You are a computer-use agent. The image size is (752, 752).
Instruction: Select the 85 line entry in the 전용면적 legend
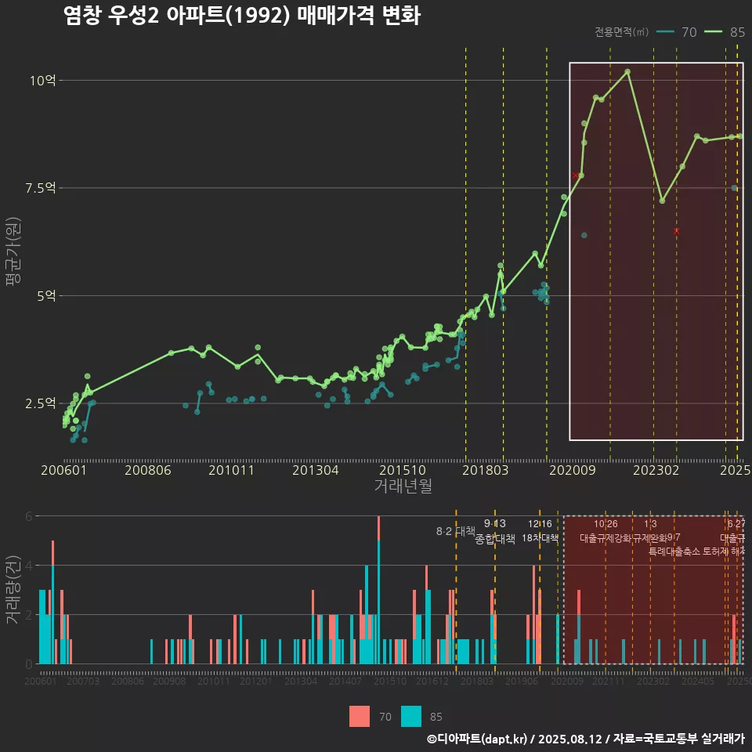coord(725,32)
